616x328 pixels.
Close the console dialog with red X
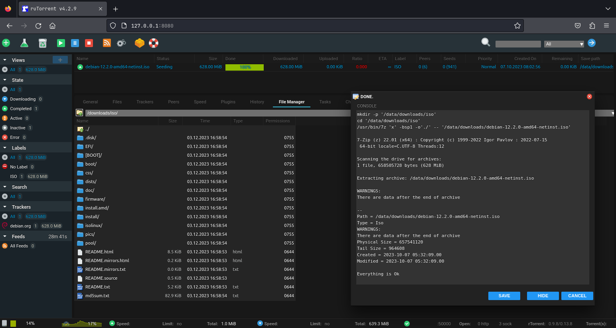(589, 97)
